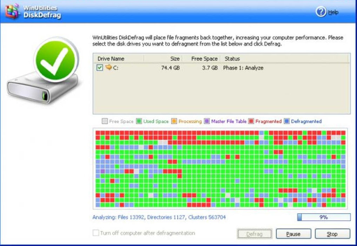The image size is (357, 246).
Task: Click the WinUtilities DiskDefrag logo icon
Action: point(12,11)
